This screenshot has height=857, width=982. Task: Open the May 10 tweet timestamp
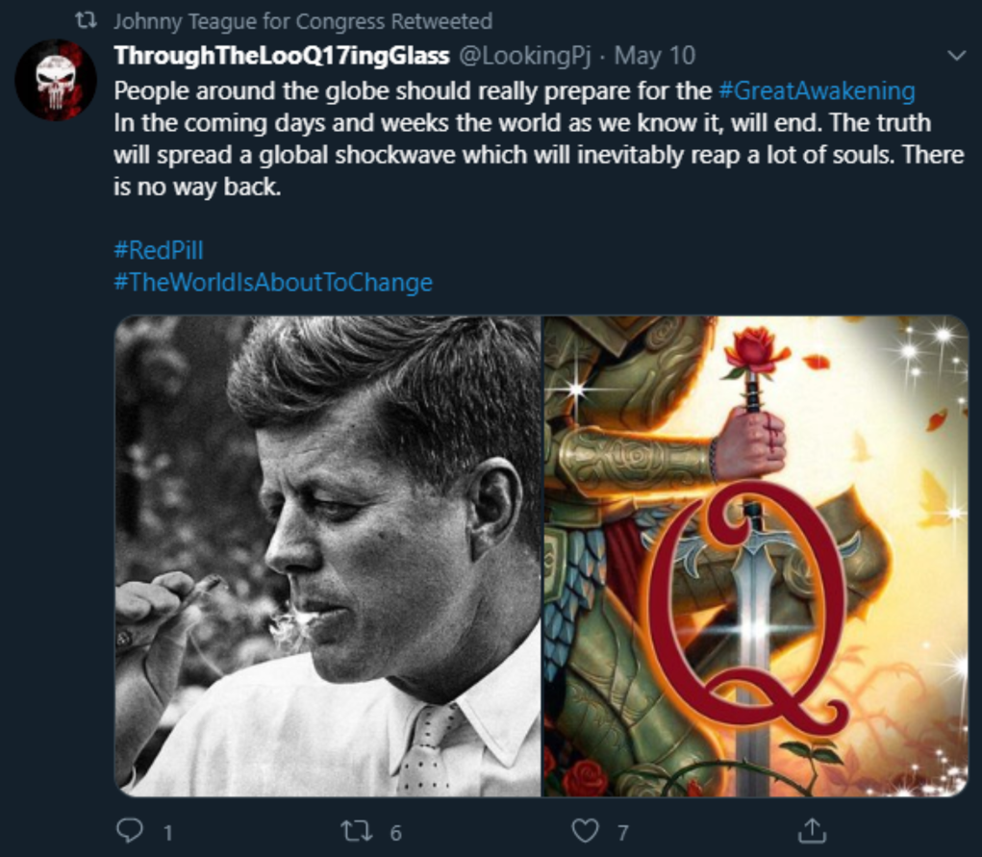pos(655,56)
